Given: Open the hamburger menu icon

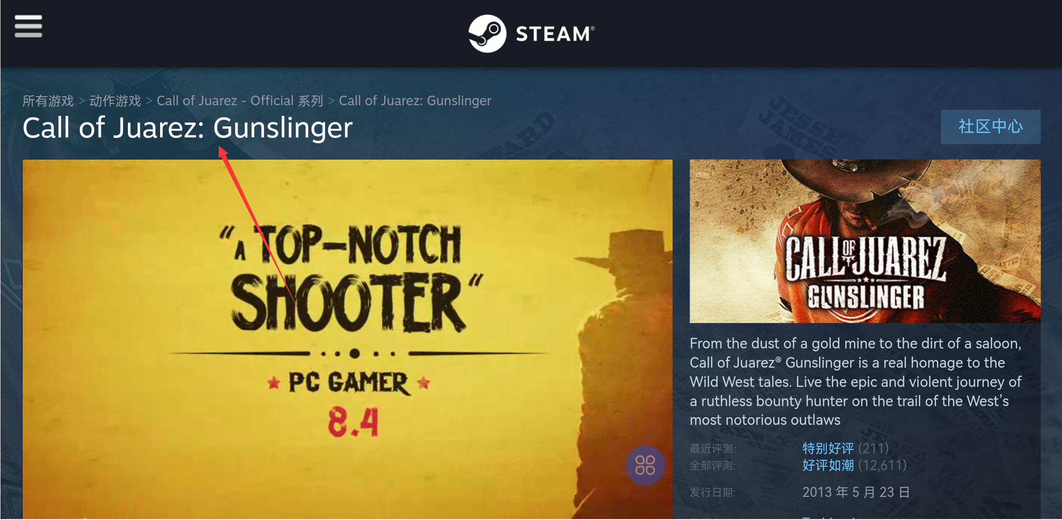Looking at the screenshot, I should pyautogui.click(x=28, y=26).
